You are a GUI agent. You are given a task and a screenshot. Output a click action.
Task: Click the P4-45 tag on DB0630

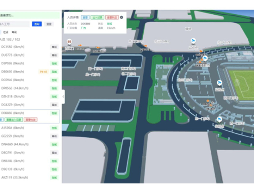pos(44,72)
